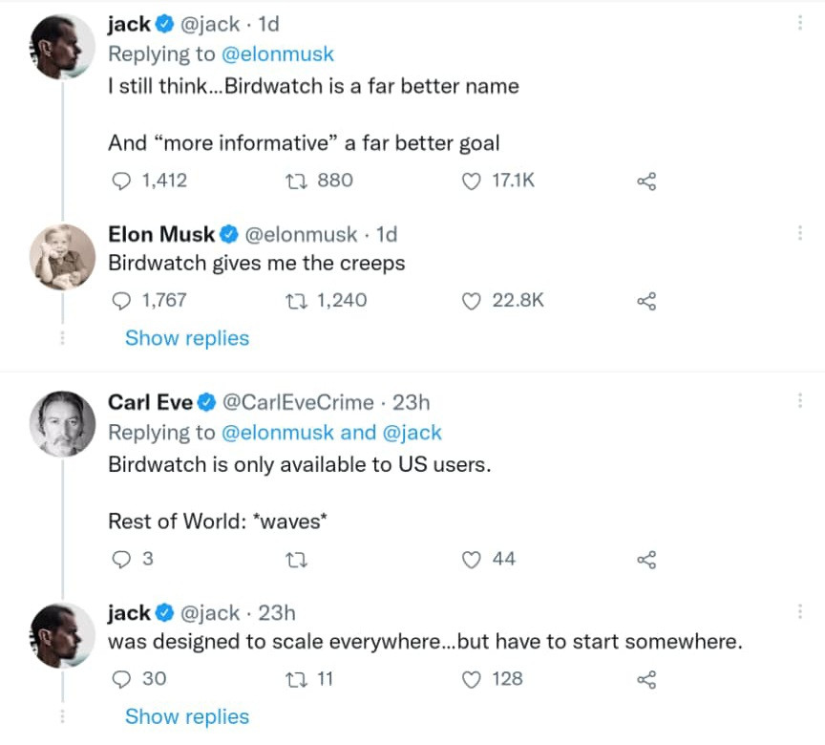Image resolution: width=825 pixels, height=745 pixels.
Task: Like jack's tweet with 128 likes
Action: coord(471,679)
